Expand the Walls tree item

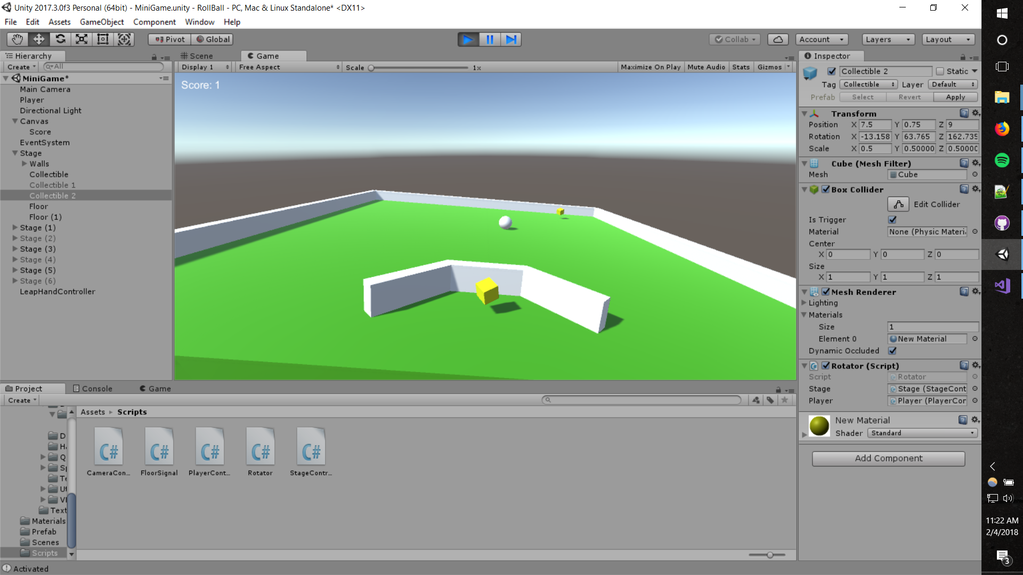click(24, 164)
